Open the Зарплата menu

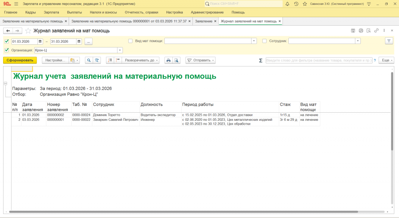(51, 12)
